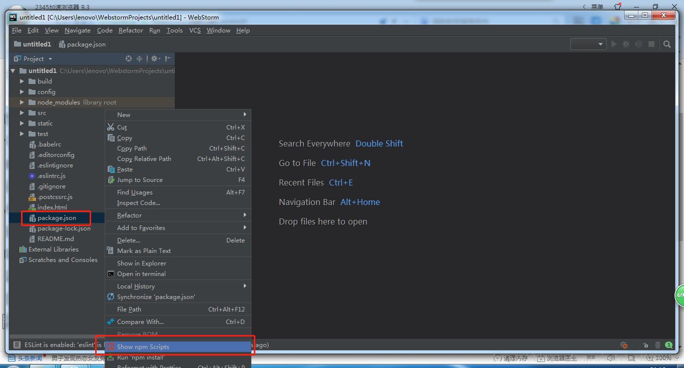Screen dimensions: 684x368
Task: Open the Refactor menu in menu bar
Action: [131, 30]
